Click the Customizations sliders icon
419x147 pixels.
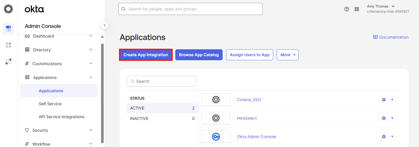click(27, 63)
